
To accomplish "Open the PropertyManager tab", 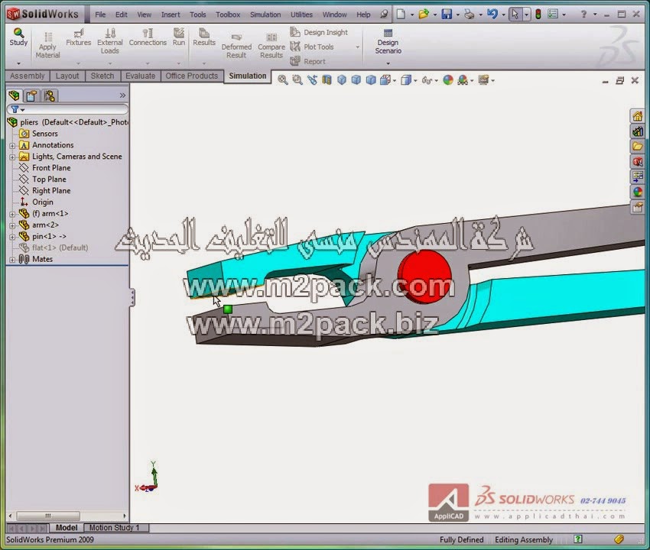I will click(x=31, y=95).
